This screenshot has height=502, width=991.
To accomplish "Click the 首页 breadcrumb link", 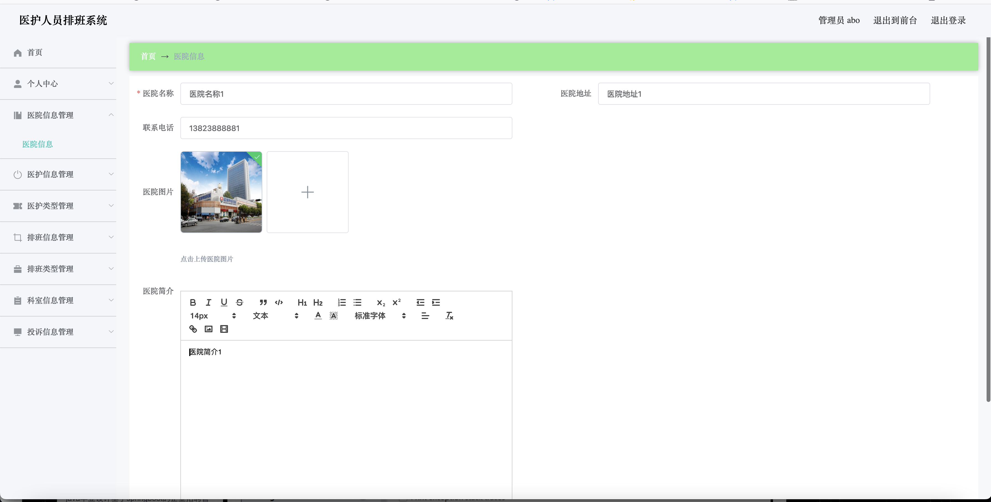I will pyautogui.click(x=148, y=56).
